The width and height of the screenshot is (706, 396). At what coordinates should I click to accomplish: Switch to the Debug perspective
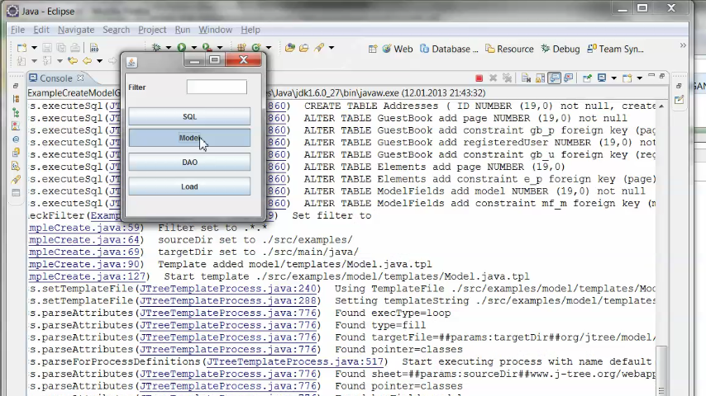pos(561,49)
